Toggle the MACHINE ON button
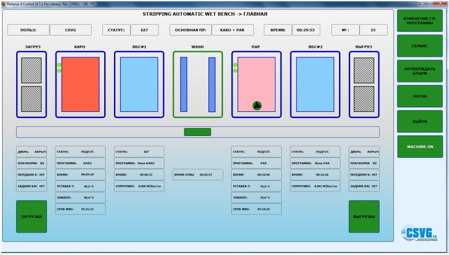 (420, 147)
